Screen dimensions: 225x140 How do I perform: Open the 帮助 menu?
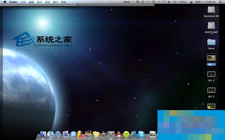[64, 2]
